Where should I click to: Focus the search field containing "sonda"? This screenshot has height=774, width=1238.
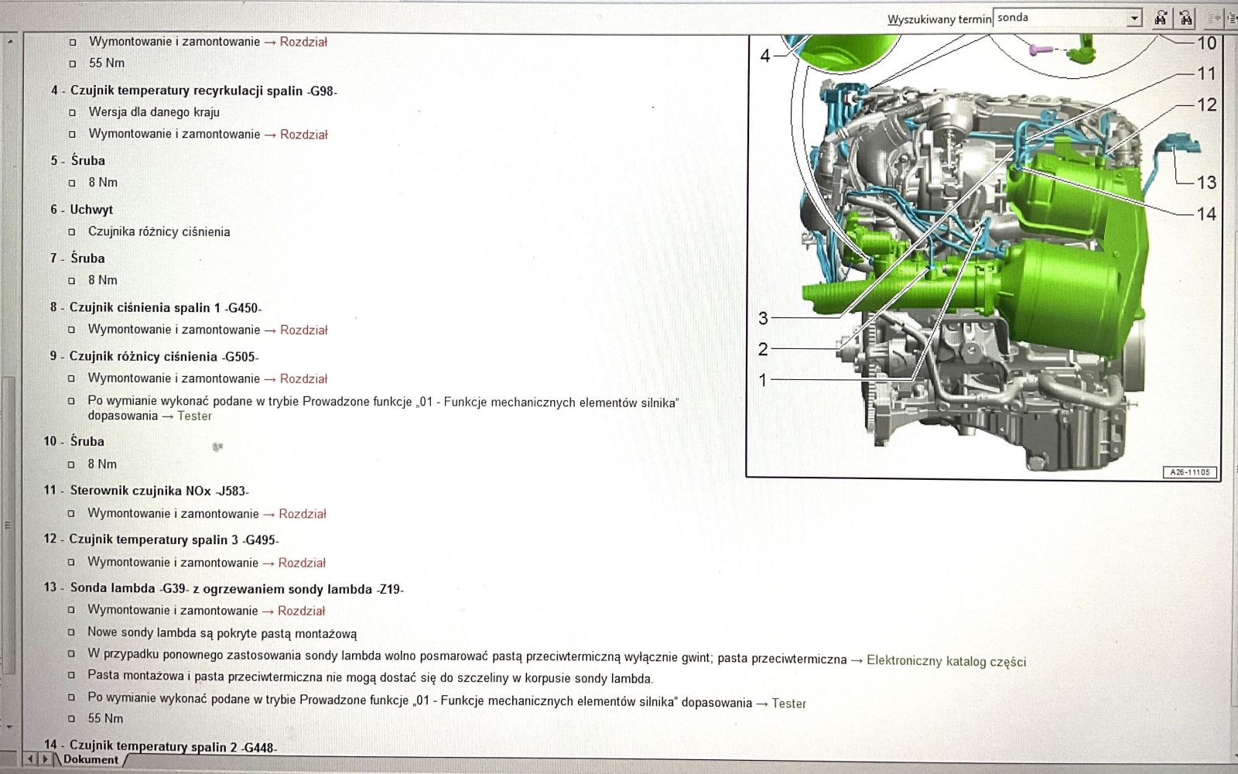click(1060, 18)
